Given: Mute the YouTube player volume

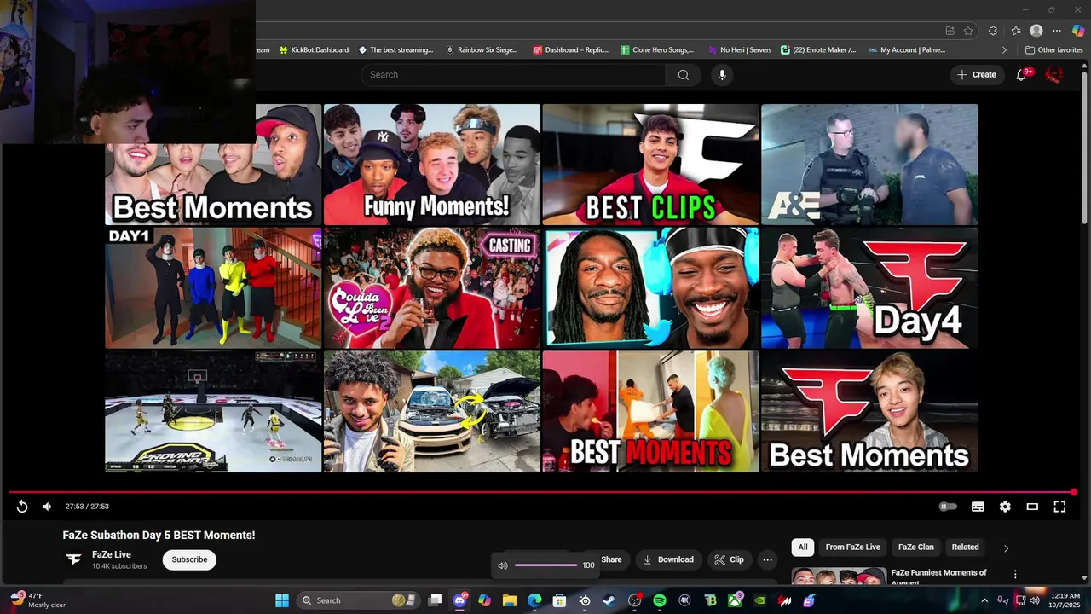Looking at the screenshot, I should pyautogui.click(x=47, y=507).
